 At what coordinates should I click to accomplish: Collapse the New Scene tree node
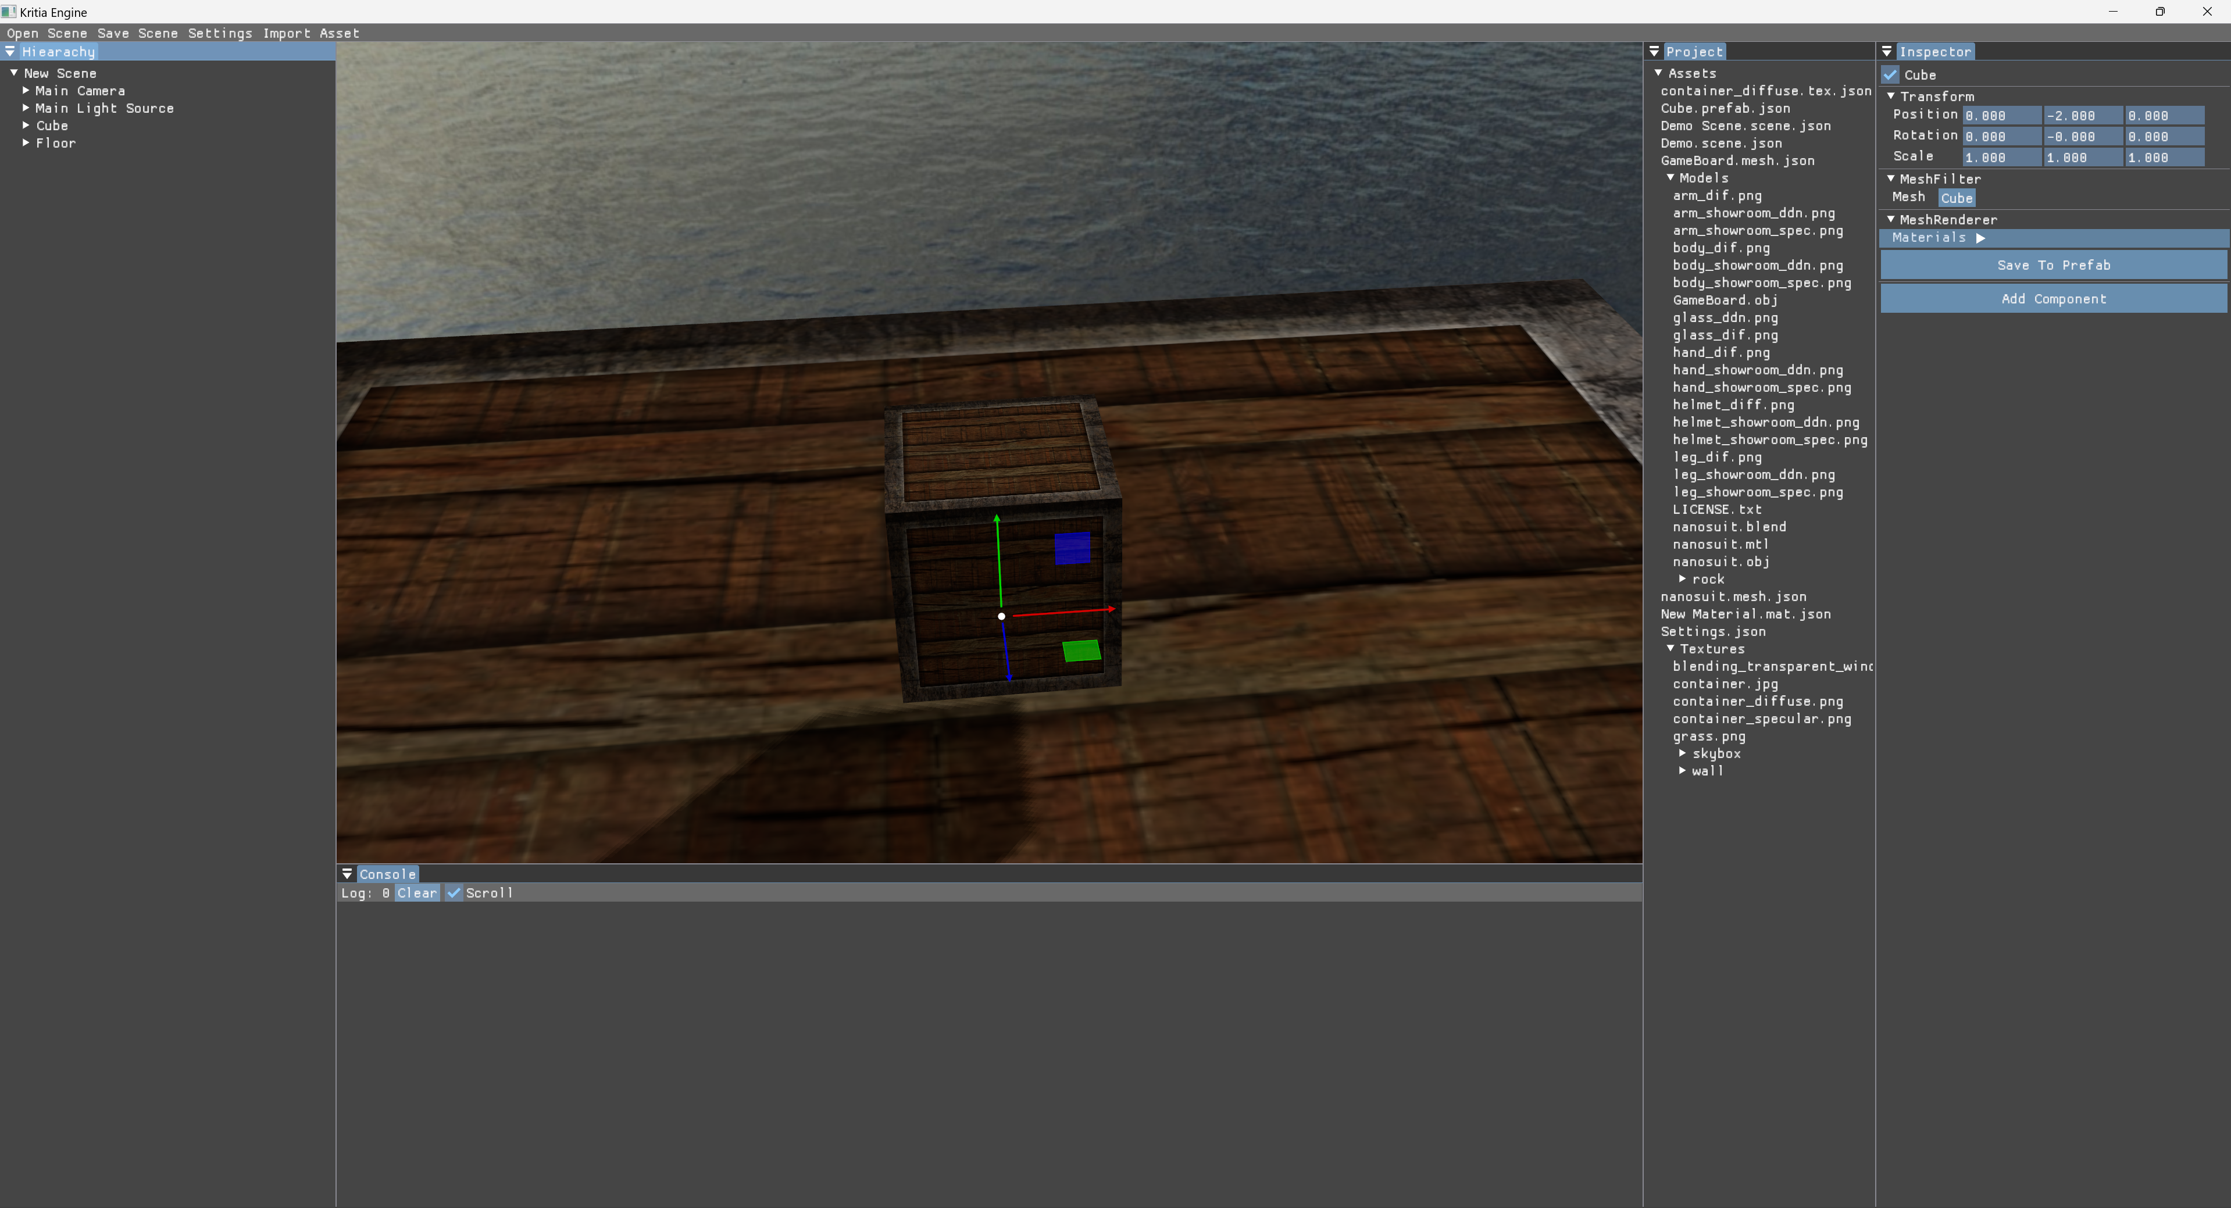14,73
